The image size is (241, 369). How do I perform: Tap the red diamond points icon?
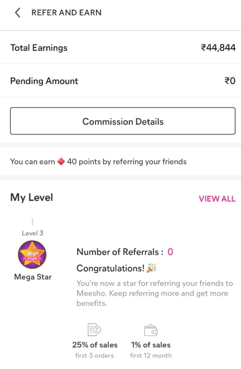[61, 162]
